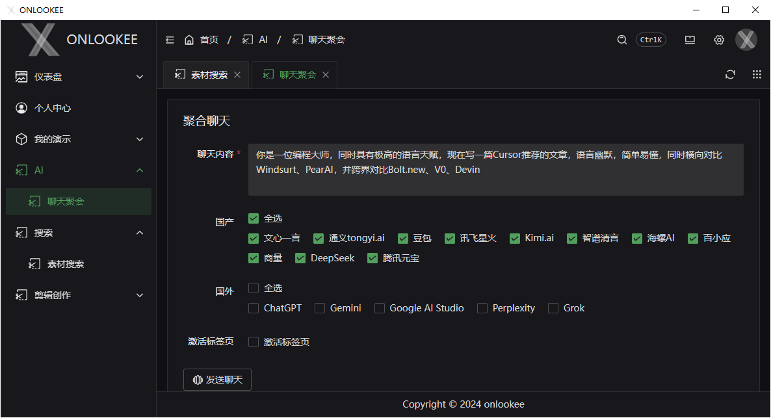Click the AI breadcrumb link

[263, 40]
